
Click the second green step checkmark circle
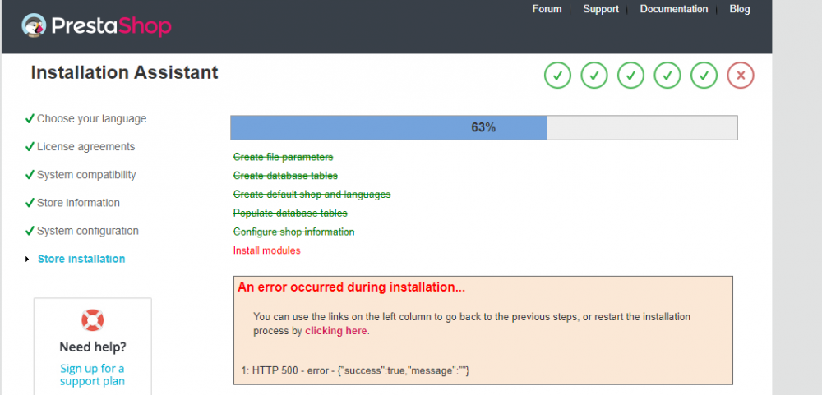(x=594, y=76)
